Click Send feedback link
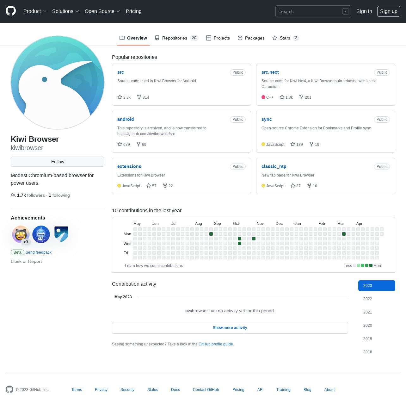406x409 pixels. [x=39, y=252]
